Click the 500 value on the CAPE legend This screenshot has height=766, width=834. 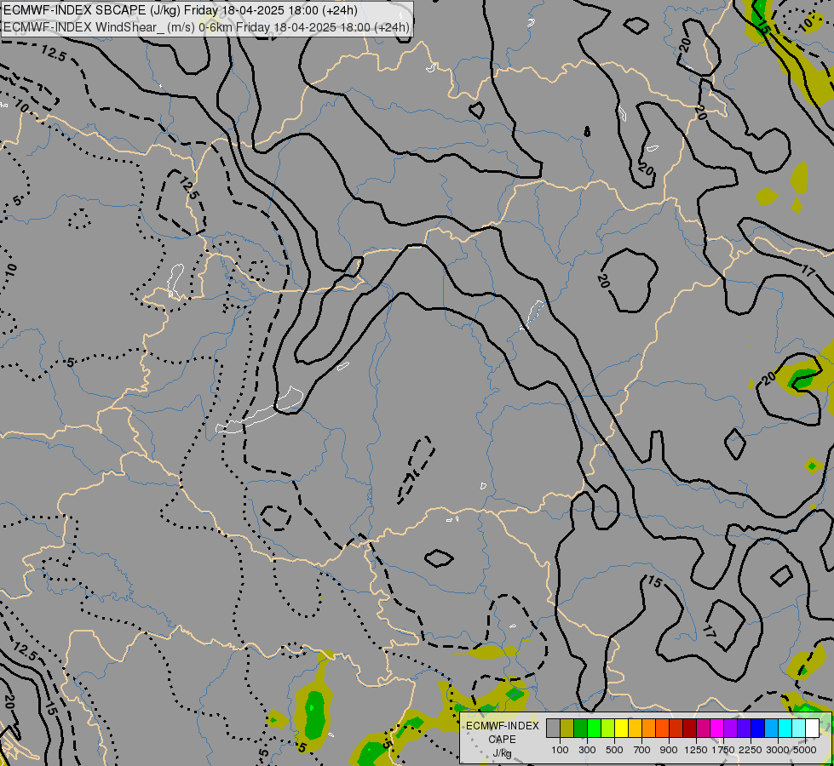pyautogui.click(x=614, y=750)
